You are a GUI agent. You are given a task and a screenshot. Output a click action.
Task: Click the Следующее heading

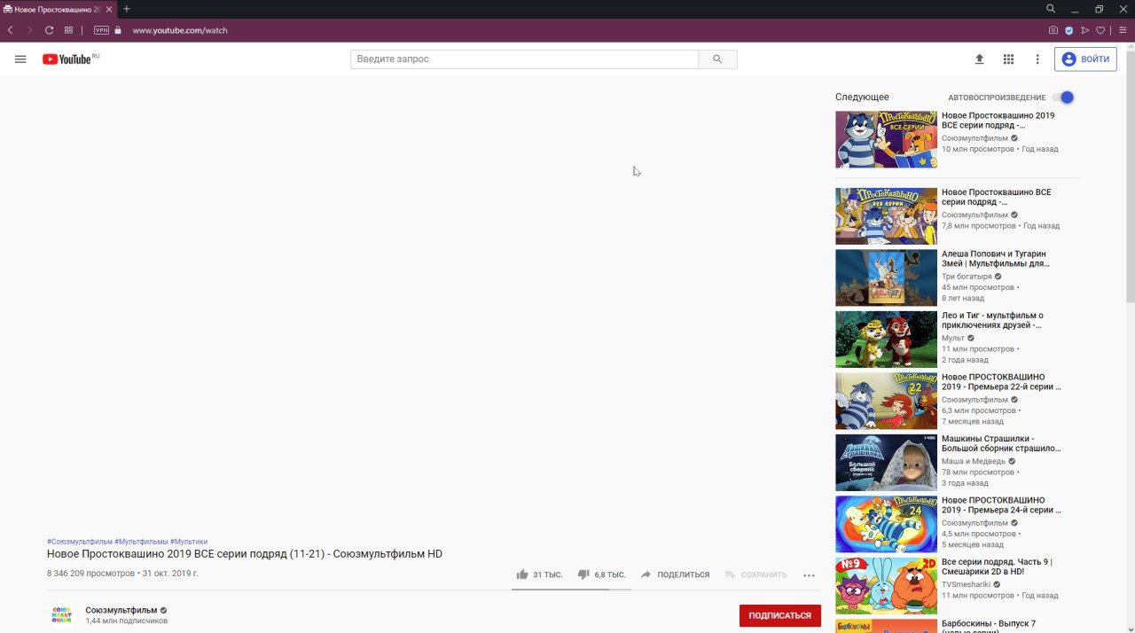click(862, 98)
